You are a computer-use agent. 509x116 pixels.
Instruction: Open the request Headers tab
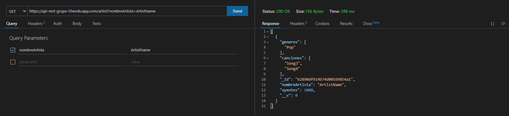pos(36,23)
